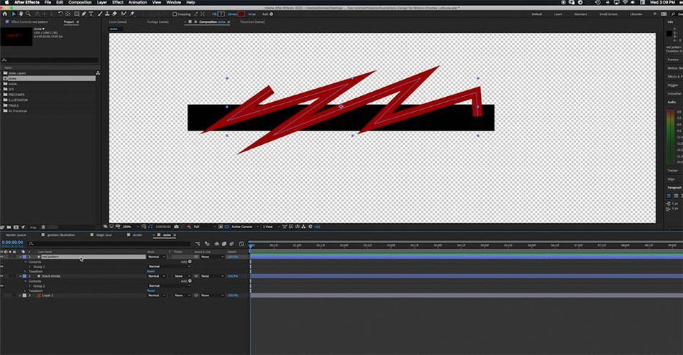Viewport: 683px width, 355px height.
Task: Select the Zoom magnifier tool
Action: coord(28,14)
